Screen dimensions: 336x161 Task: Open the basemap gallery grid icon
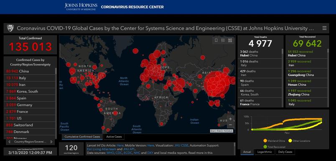click(x=230, y=40)
